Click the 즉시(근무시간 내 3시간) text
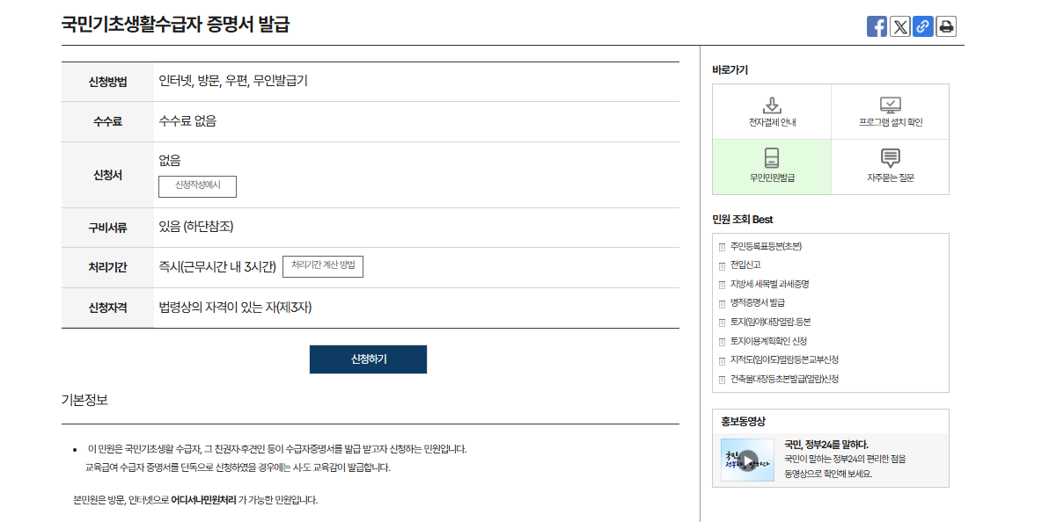This screenshot has width=1064, height=522. point(217,266)
